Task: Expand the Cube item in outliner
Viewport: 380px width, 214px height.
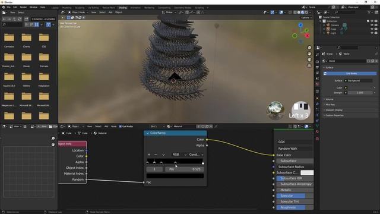Action: pyautogui.click(x=324, y=29)
